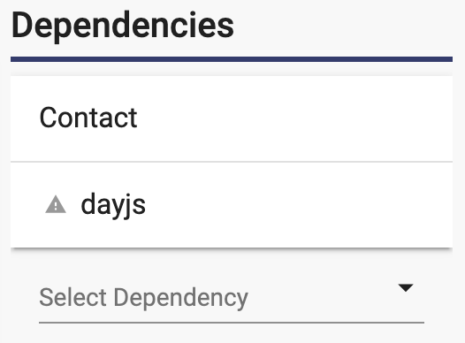Select the dayjs dependency item
This screenshot has width=465, height=343.
coord(232,205)
